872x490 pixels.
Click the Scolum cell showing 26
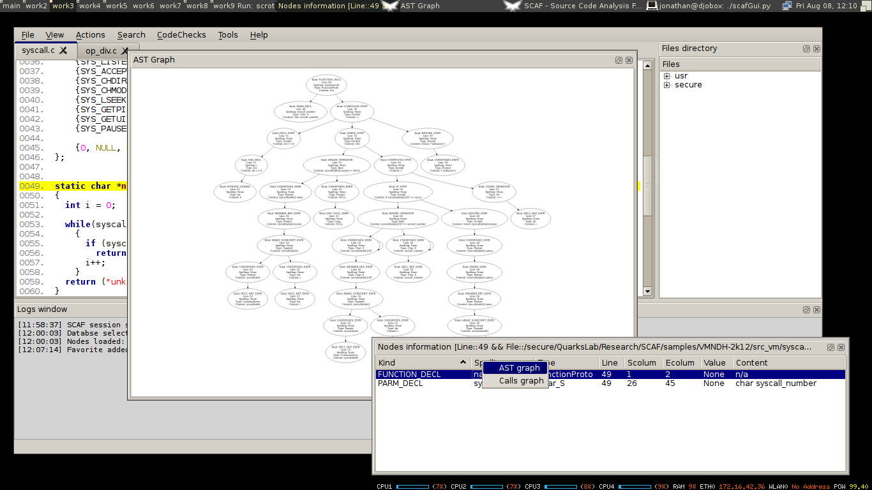click(x=632, y=383)
